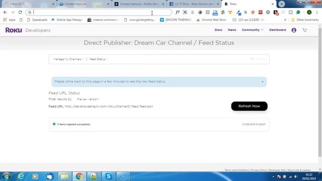This screenshot has width=322, height=181.
Task: Open the Developer Site footer link
Action: point(277,170)
